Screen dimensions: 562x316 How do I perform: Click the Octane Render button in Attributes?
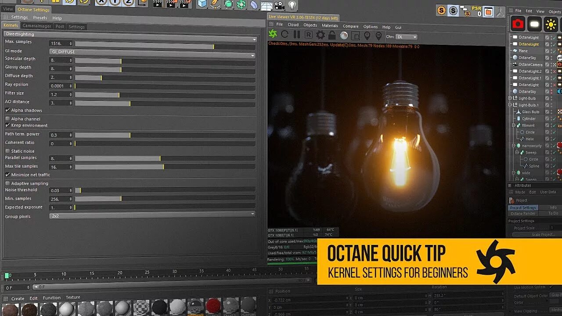click(523, 213)
